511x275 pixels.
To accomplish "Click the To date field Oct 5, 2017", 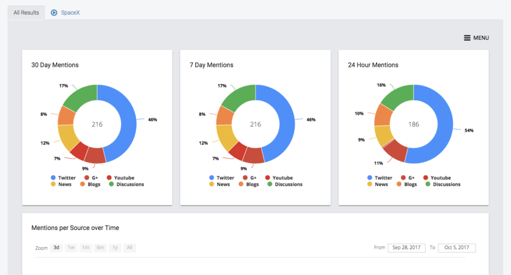I will [x=457, y=248].
